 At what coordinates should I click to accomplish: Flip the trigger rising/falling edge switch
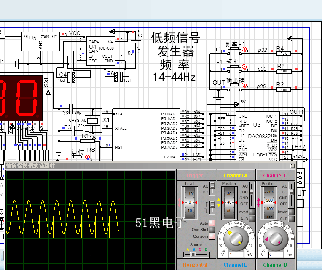[212, 207]
